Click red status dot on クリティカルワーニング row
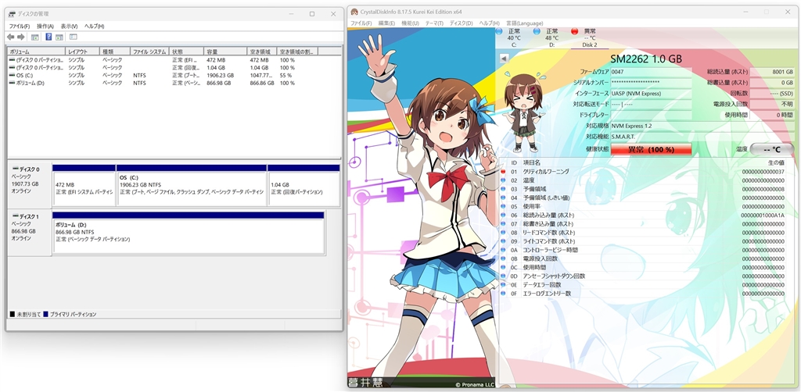 coord(503,172)
